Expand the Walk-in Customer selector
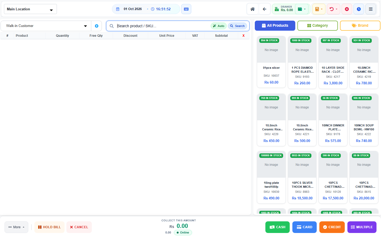Screen dimensions: 381x238 pos(46,26)
